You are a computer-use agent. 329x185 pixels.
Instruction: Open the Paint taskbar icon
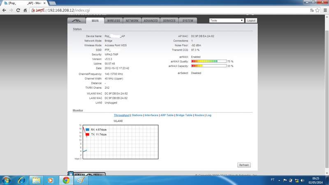pos(81,180)
